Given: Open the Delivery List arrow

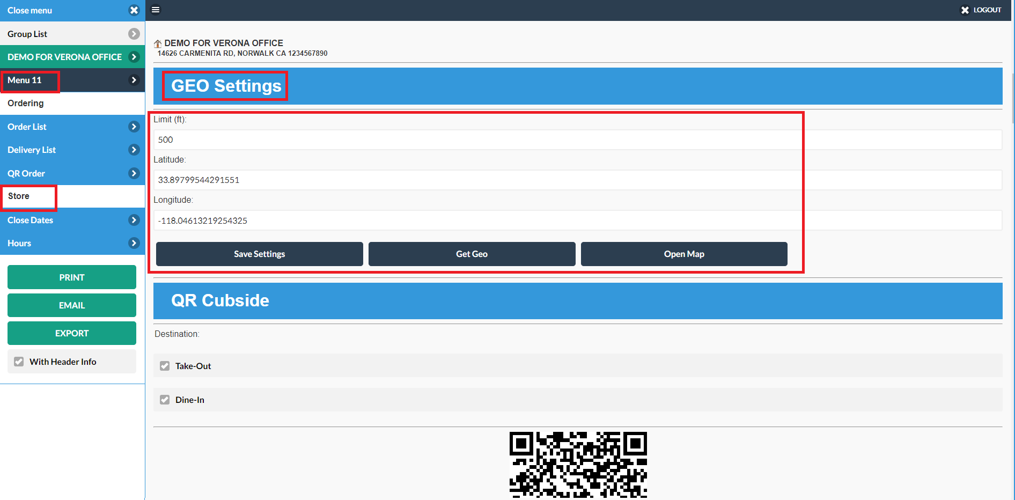Looking at the screenshot, I should [134, 150].
